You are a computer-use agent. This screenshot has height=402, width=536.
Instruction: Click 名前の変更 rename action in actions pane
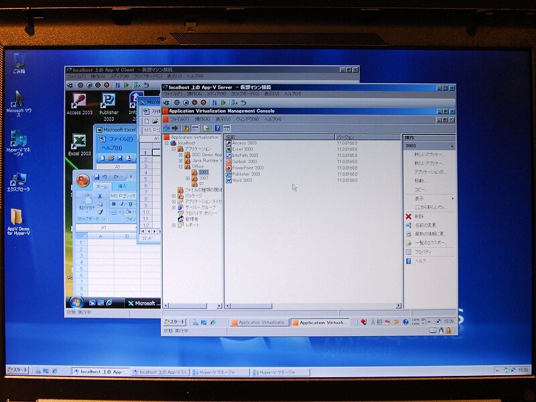coord(425,225)
